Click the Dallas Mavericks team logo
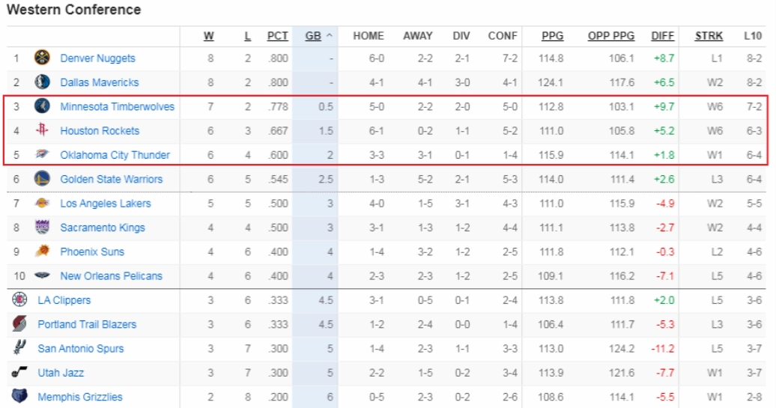This screenshot has height=408, width=776. pyautogui.click(x=42, y=82)
